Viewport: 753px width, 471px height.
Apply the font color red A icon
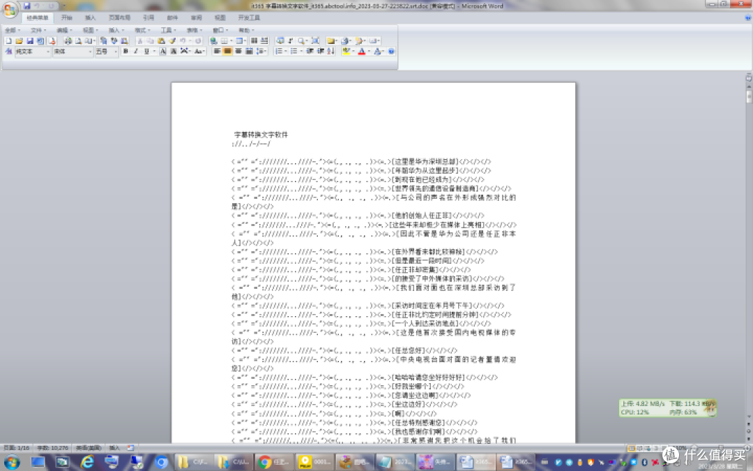tap(362, 52)
